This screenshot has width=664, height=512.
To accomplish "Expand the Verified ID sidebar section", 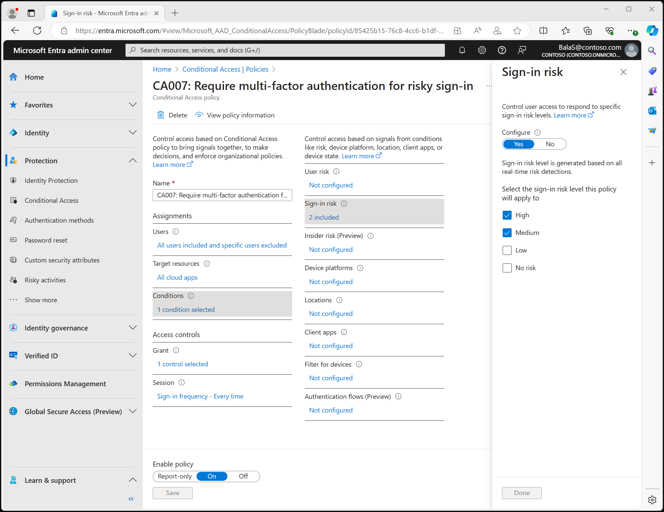I will [132, 355].
